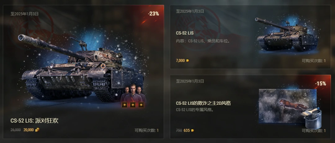Image resolution: width=335 pixels, height=143 pixels.
Task: Click the -15% discount badge
Action: [x=320, y=84]
